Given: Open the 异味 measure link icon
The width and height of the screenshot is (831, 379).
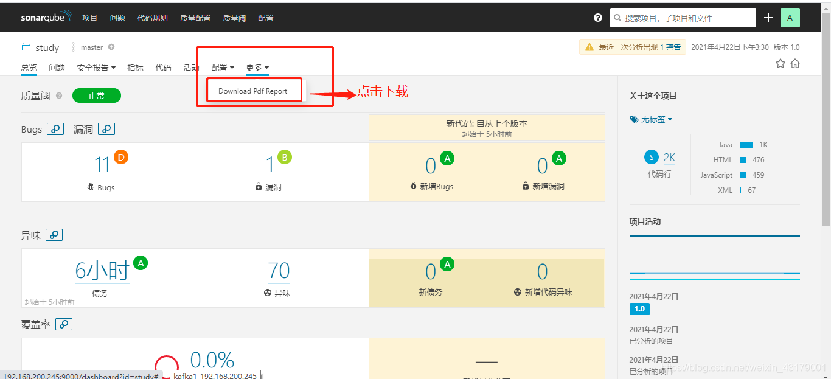Looking at the screenshot, I should (x=54, y=235).
